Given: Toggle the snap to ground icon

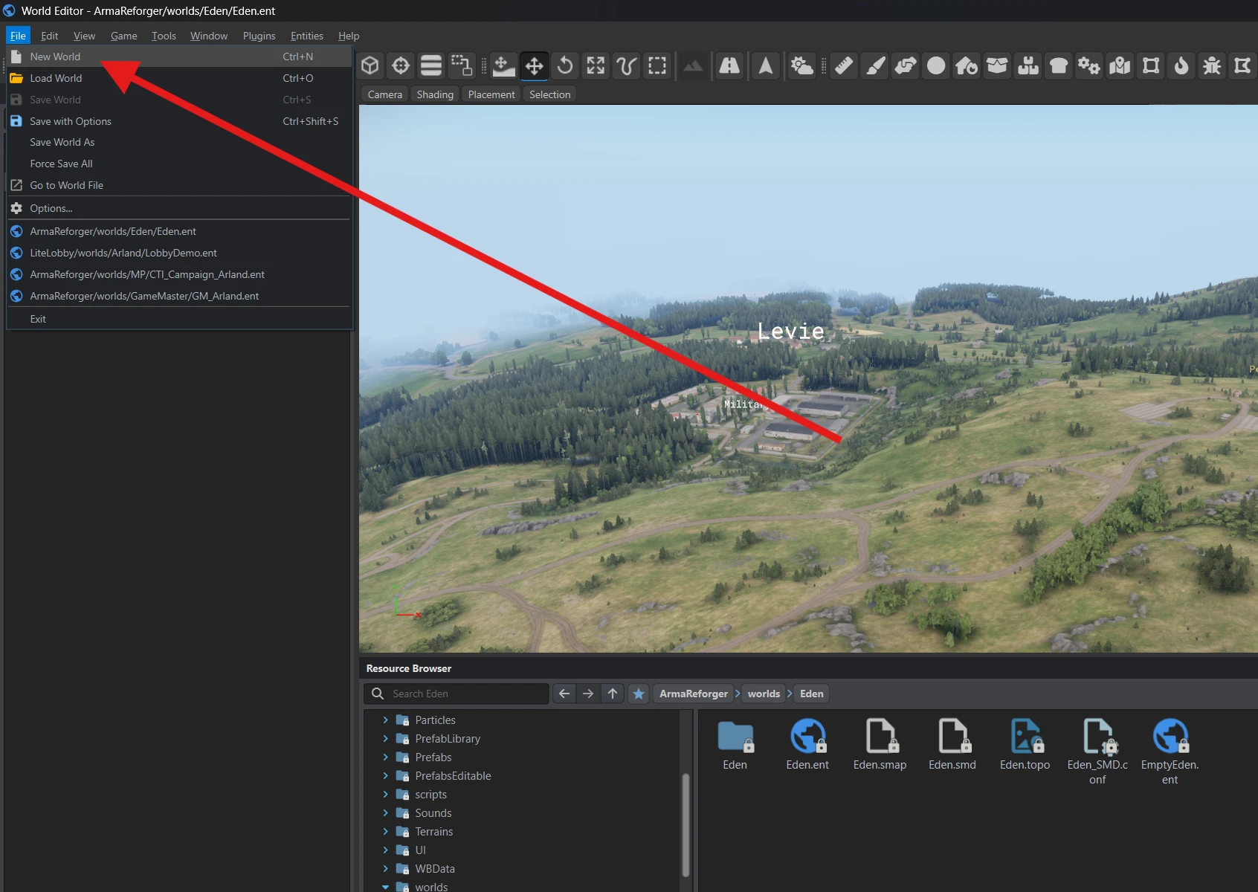Looking at the screenshot, I should [503, 66].
